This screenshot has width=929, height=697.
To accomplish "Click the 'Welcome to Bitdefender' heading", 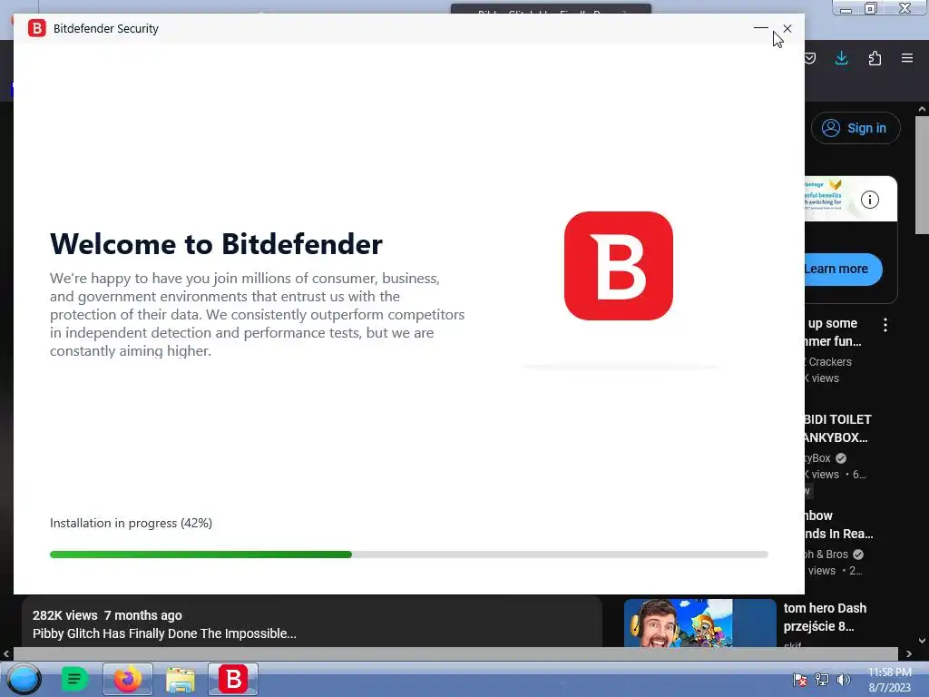I will [216, 243].
